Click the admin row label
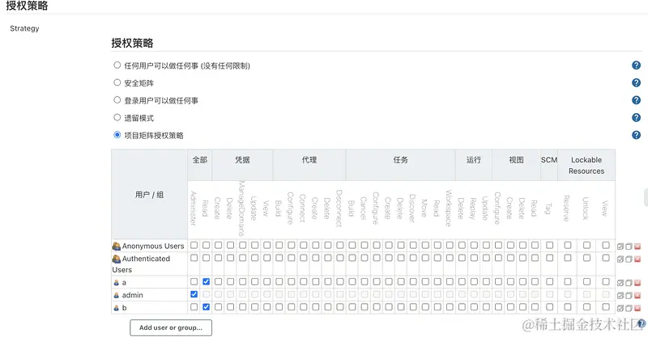The image size is (648, 337). pos(132,295)
